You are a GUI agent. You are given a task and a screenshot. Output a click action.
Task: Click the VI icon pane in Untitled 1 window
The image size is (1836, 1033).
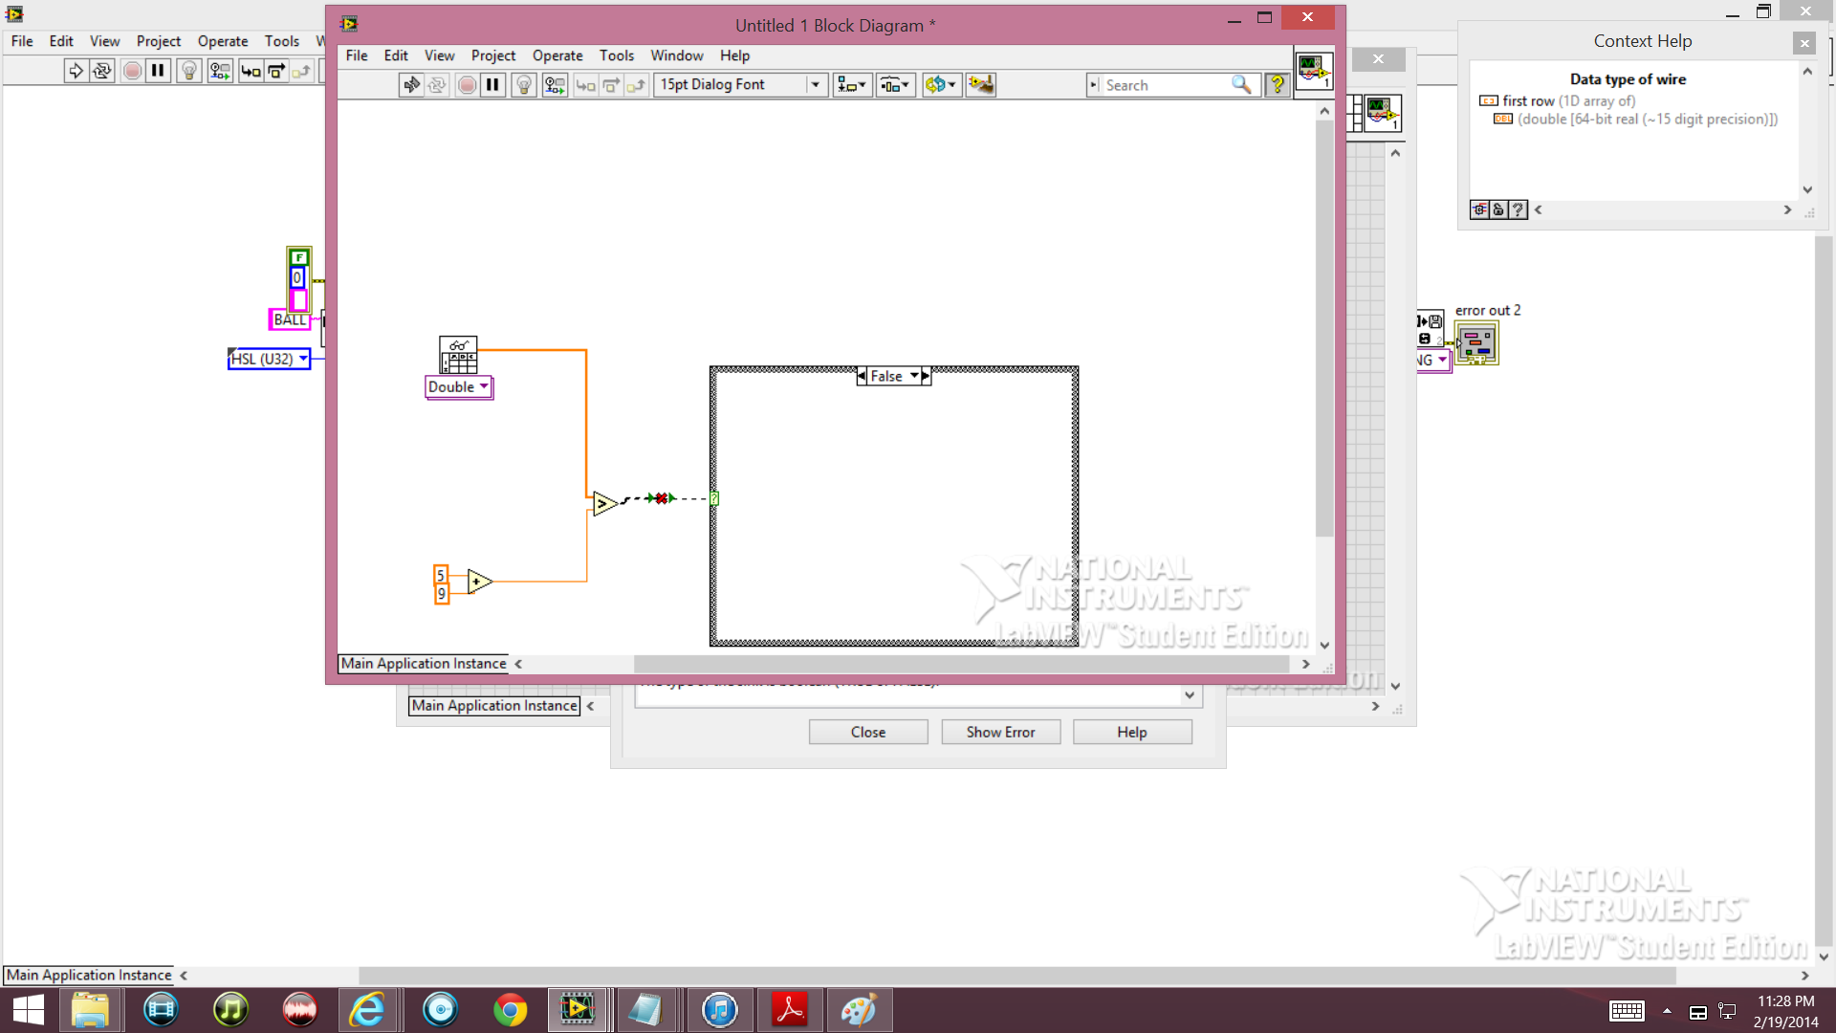[x=1314, y=71]
